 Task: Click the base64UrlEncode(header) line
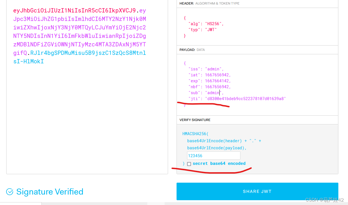point(214,141)
